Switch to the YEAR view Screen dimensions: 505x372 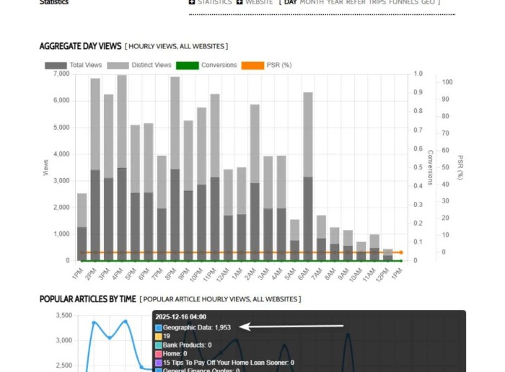tap(335, 2)
